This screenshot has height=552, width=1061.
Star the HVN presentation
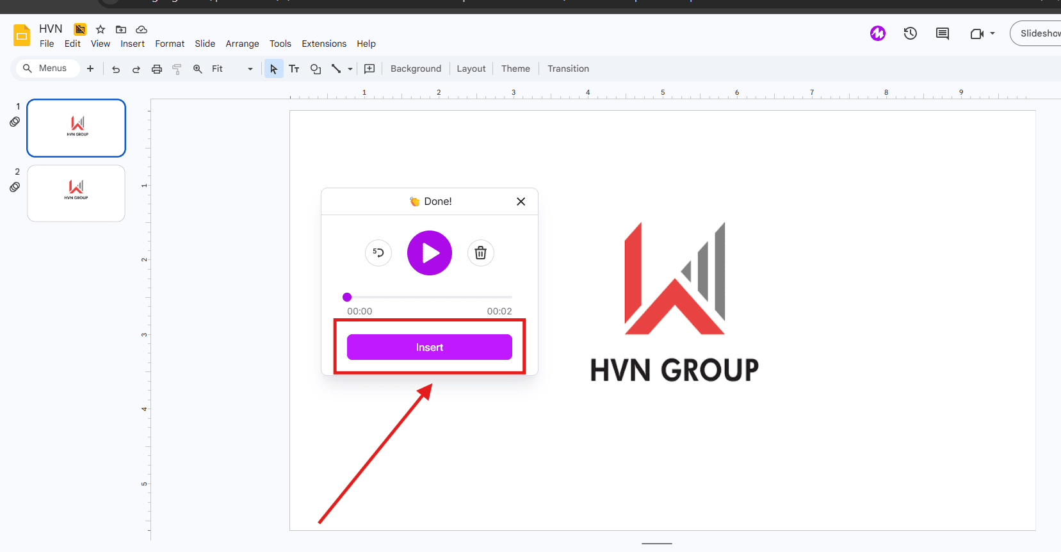click(x=101, y=29)
